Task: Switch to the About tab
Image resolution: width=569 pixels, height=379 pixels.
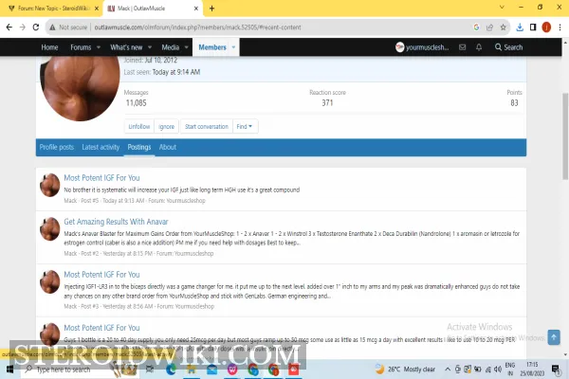Action: [168, 147]
